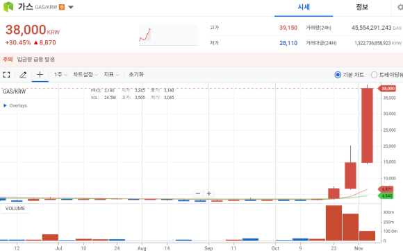The width and height of the screenshot is (403, 251).
Task: Open the 1주 interval dropdown
Action: click(x=60, y=75)
